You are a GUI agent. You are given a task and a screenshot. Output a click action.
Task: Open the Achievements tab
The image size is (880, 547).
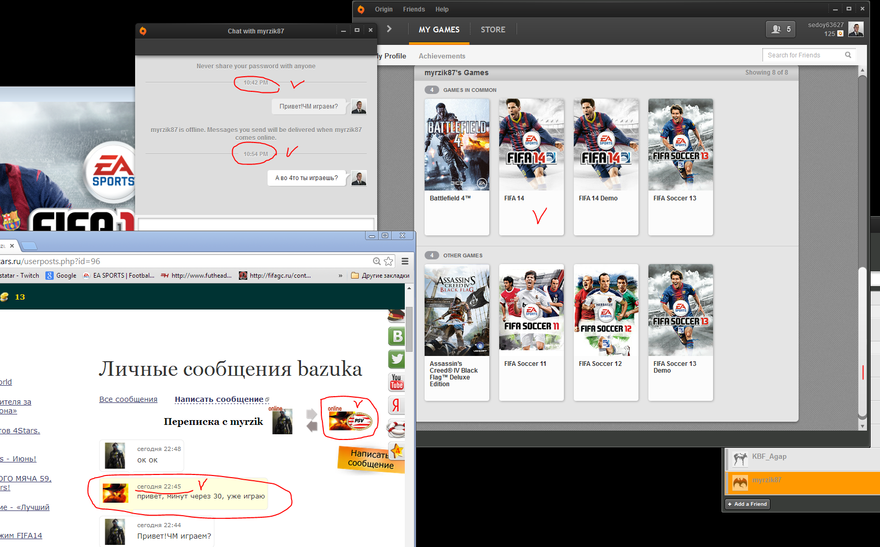click(x=442, y=56)
